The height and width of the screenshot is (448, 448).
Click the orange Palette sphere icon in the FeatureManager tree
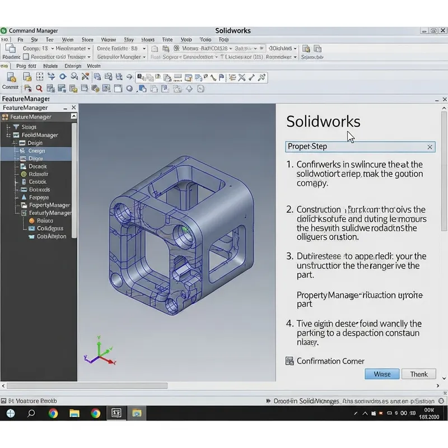tap(32, 221)
